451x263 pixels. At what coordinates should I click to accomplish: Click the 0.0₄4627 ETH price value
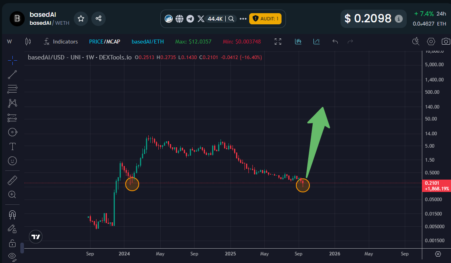click(429, 24)
